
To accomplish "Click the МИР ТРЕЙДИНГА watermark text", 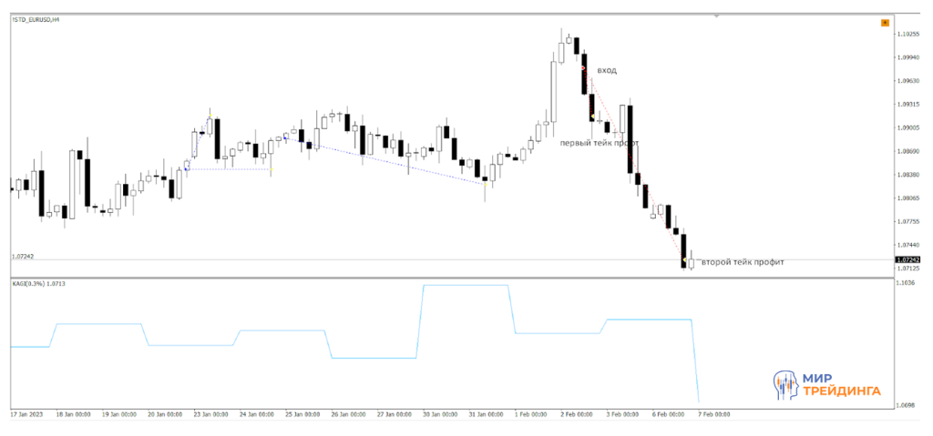I will coord(841,385).
